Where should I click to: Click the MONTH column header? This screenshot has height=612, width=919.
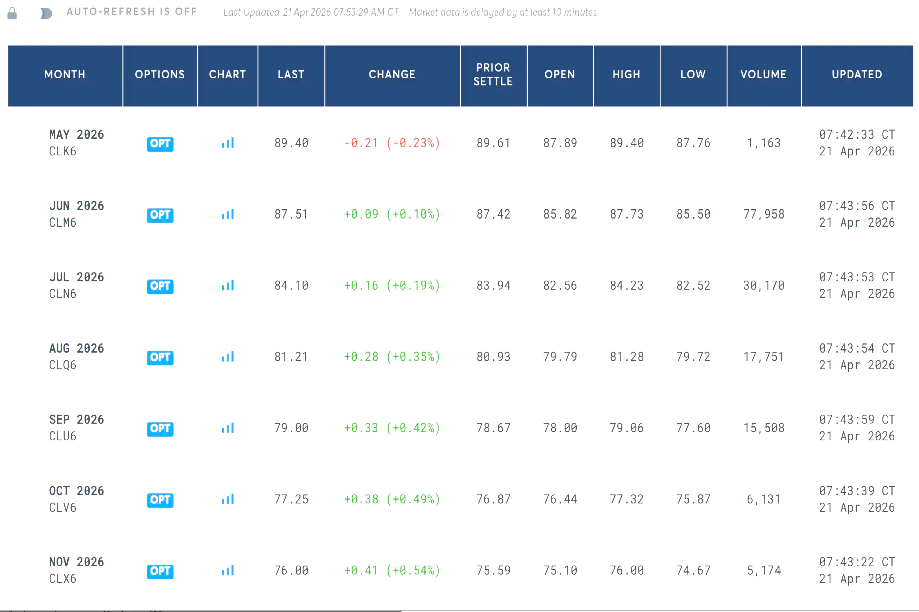click(65, 75)
